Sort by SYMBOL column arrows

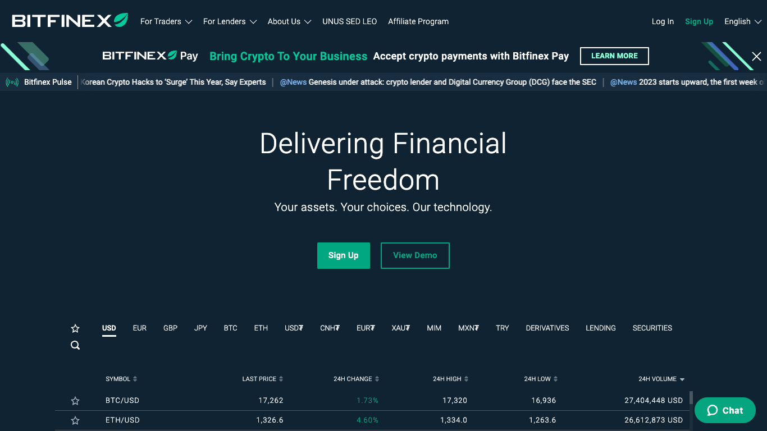135,379
